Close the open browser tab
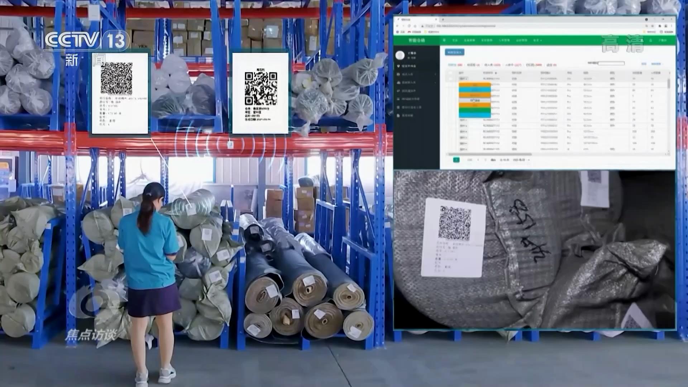This screenshot has width=688, height=387. (x=436, y=19)
